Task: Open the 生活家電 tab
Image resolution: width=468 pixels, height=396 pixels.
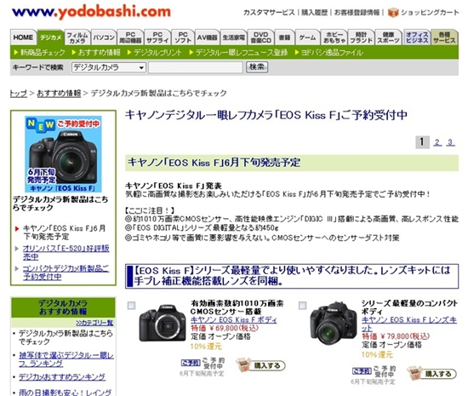Action: [x=234, y=37]
